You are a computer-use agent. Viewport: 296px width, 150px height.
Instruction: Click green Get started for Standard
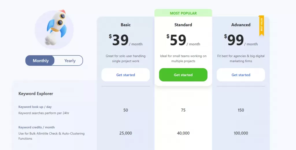183,75
